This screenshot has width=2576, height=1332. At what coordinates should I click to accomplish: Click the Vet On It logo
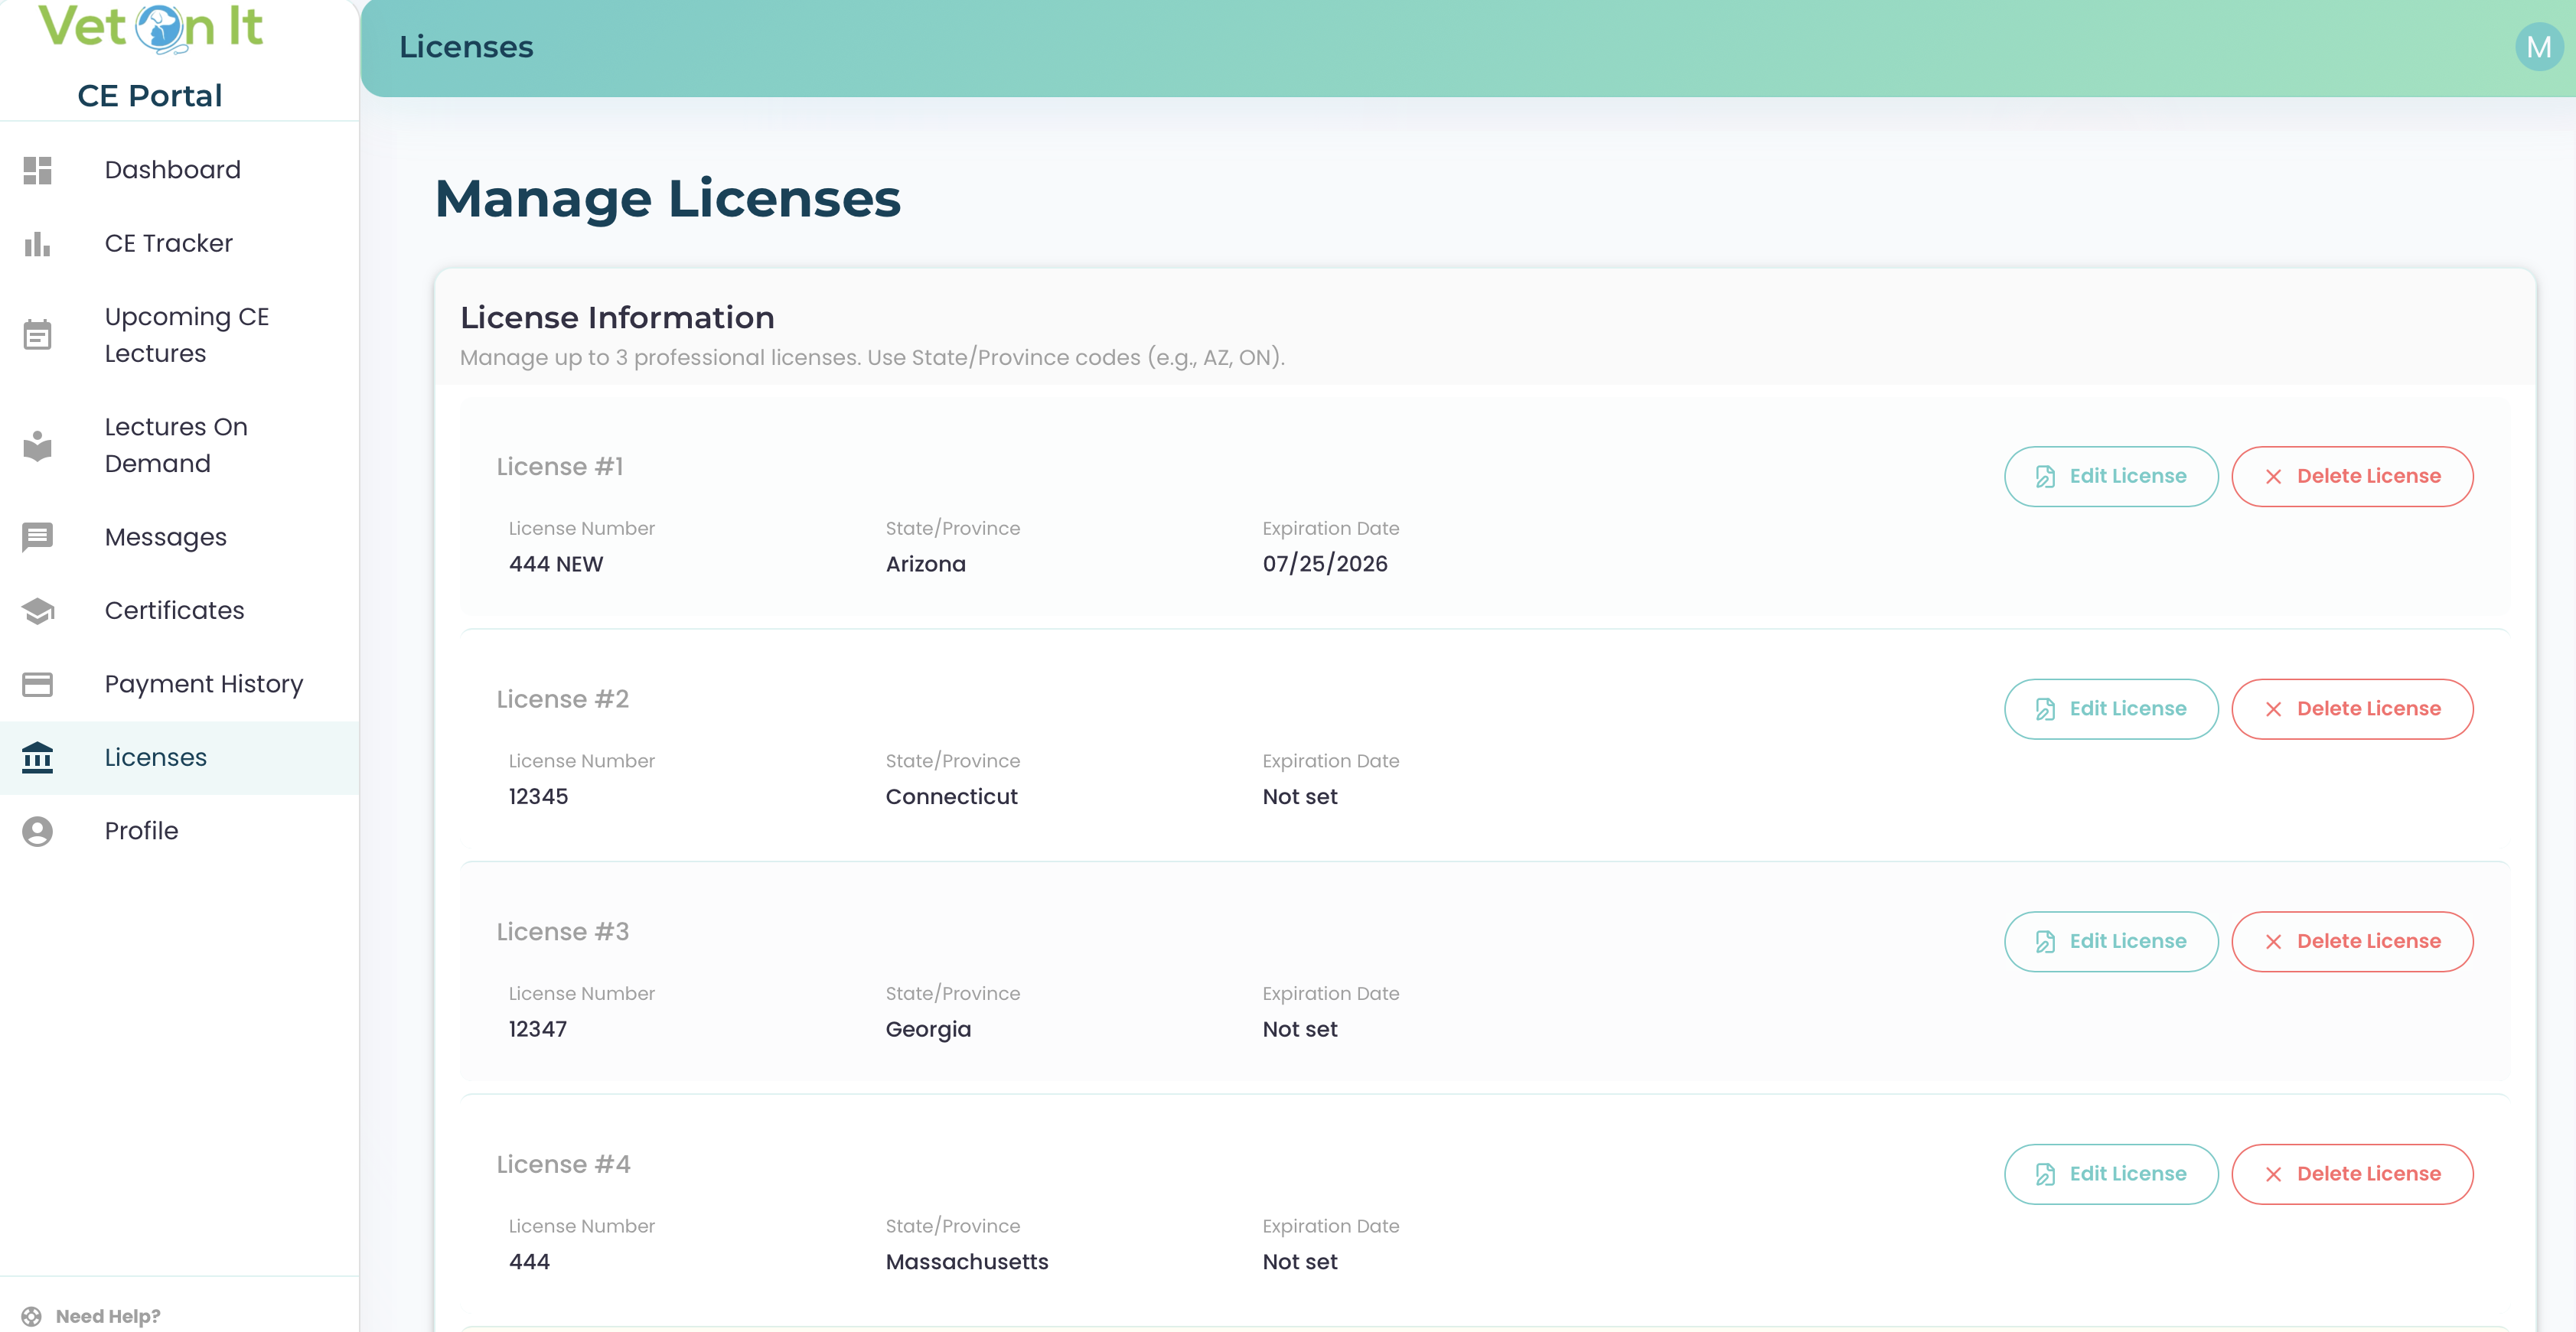click(x=150, y=28)
